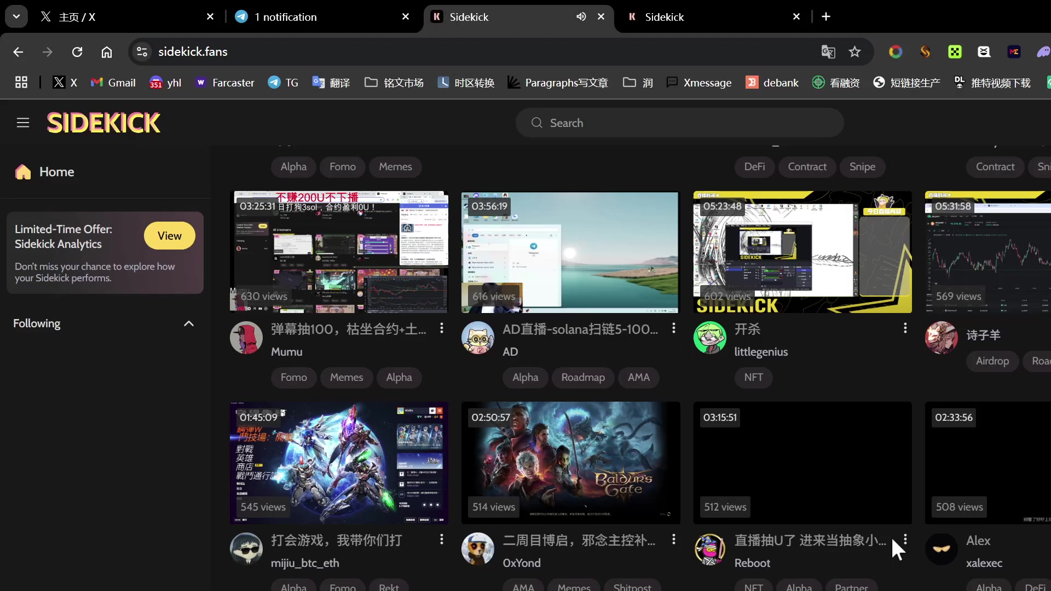Open options menu for Reboot stream

pos(905,540)
